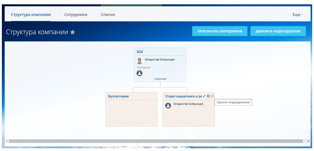
Task: Click the right arrow of horizontal scrollbar
Action: click(308, 141)
